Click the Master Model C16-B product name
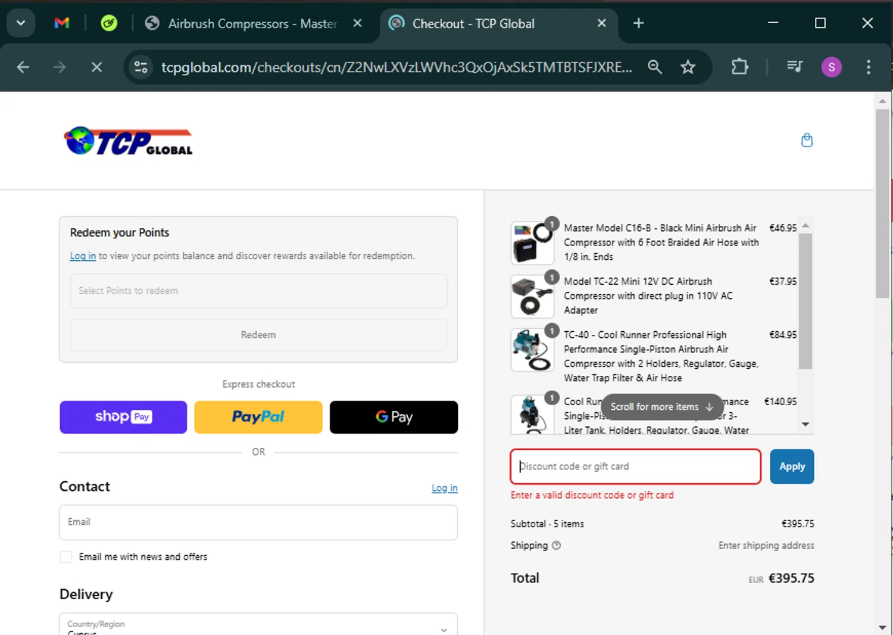 pos(661,242)
